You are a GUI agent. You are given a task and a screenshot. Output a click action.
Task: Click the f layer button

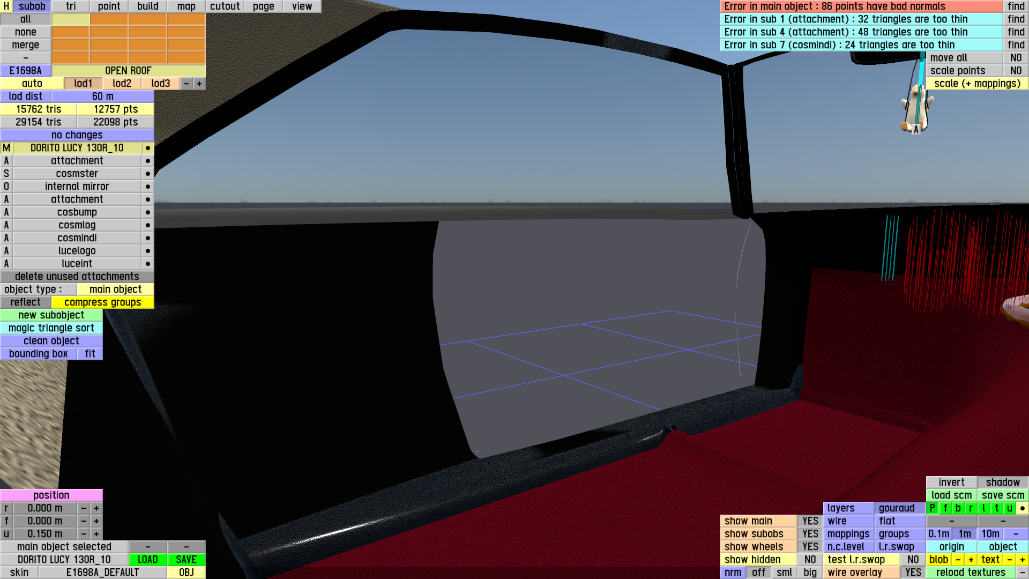(x=945, y=508)
